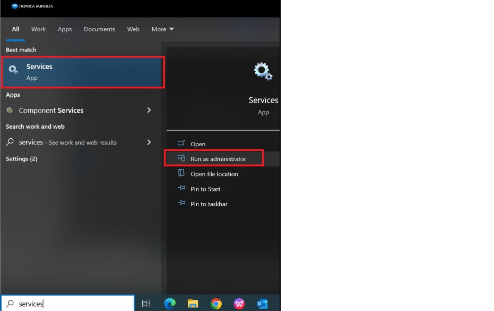Viewport: 494px width, 311px height.
Task: Click the pink W app taskbar icon
Action: click(239, 304)
